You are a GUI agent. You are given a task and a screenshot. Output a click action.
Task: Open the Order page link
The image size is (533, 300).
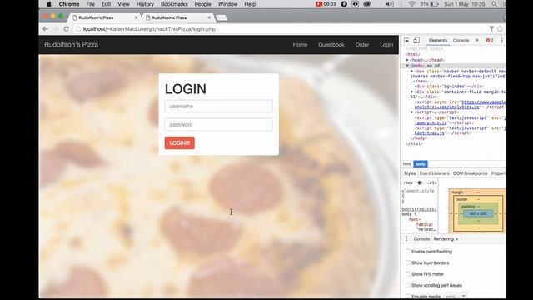362,44
